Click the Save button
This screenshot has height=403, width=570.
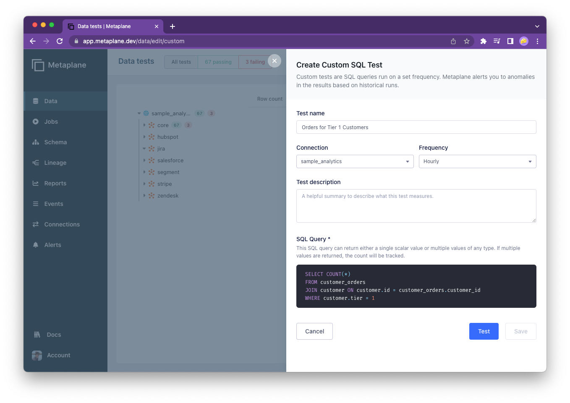click(x=521, y=331)
